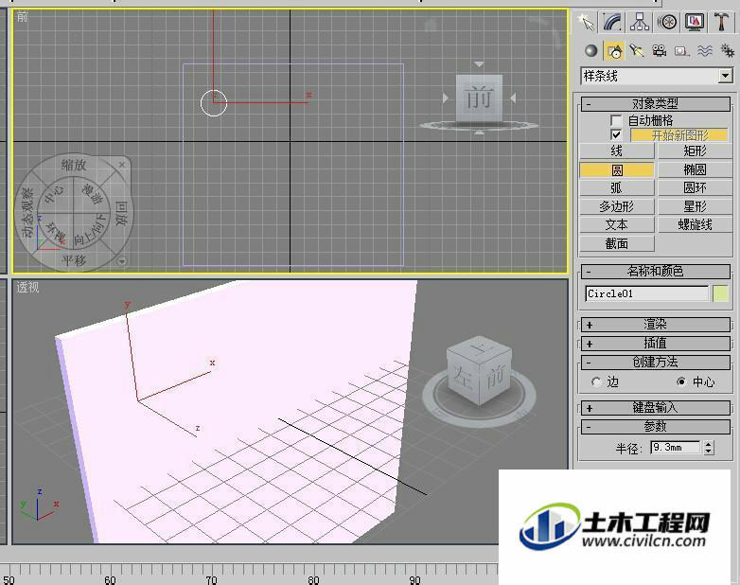Open the Utilities hammer tab
The image size is (740, 585).
(721, 22)
